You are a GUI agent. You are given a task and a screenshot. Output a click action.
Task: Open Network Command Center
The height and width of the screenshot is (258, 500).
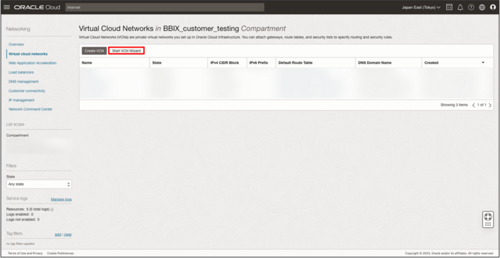click(x=30, y=109)
